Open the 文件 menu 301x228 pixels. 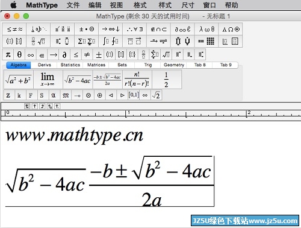(73, 5)
